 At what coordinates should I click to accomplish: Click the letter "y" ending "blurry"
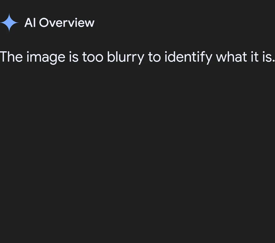point(141,58)
